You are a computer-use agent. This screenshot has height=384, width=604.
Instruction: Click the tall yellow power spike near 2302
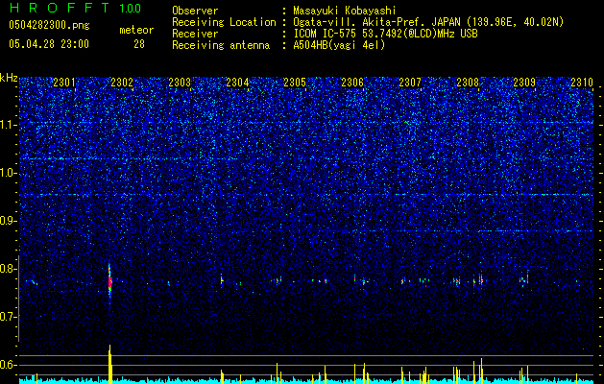pyautogui.click(x=110, y=364)
